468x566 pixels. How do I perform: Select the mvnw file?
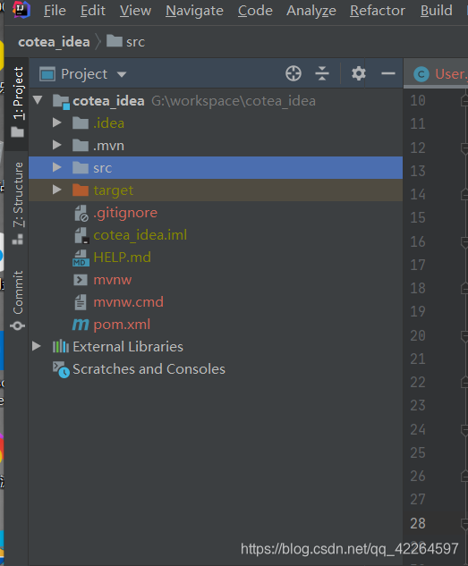(113, 280)
